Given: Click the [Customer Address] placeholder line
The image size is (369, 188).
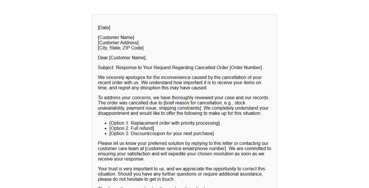Looking at the screenshot, I should click(118, 43).
